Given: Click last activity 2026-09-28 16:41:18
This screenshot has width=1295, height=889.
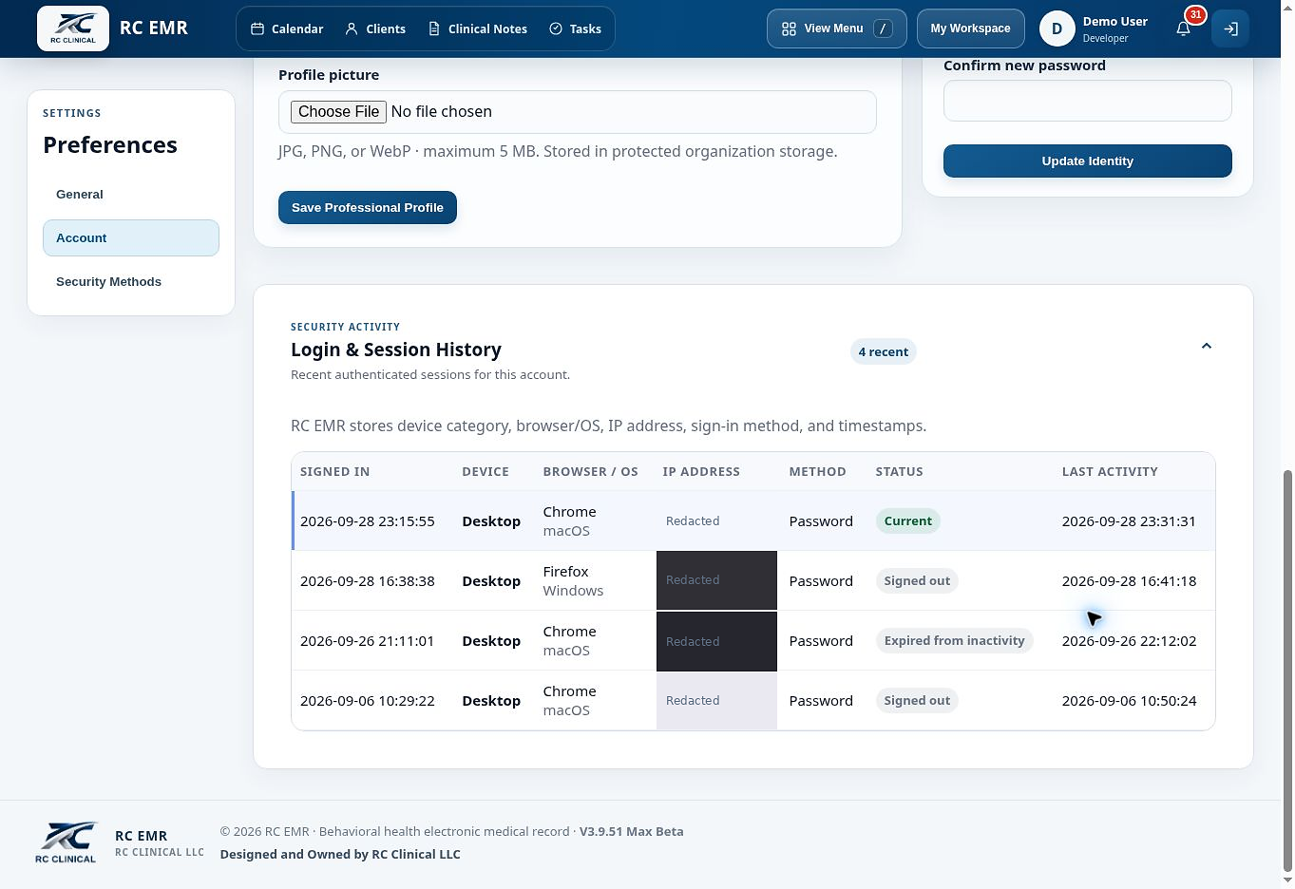Looking at the screenshot, I should [1129, 580].
